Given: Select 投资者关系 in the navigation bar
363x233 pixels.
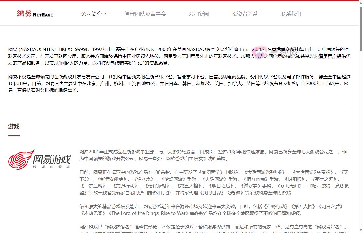Looking at the screenshot, I should coord(245,14).
